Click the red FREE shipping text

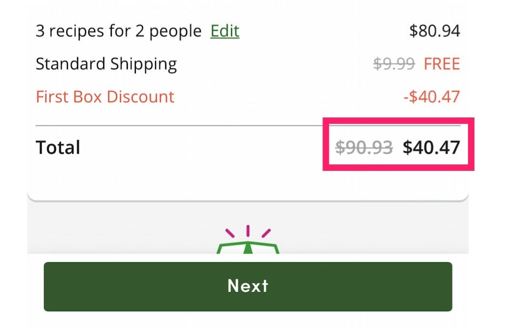pos(442,64)
